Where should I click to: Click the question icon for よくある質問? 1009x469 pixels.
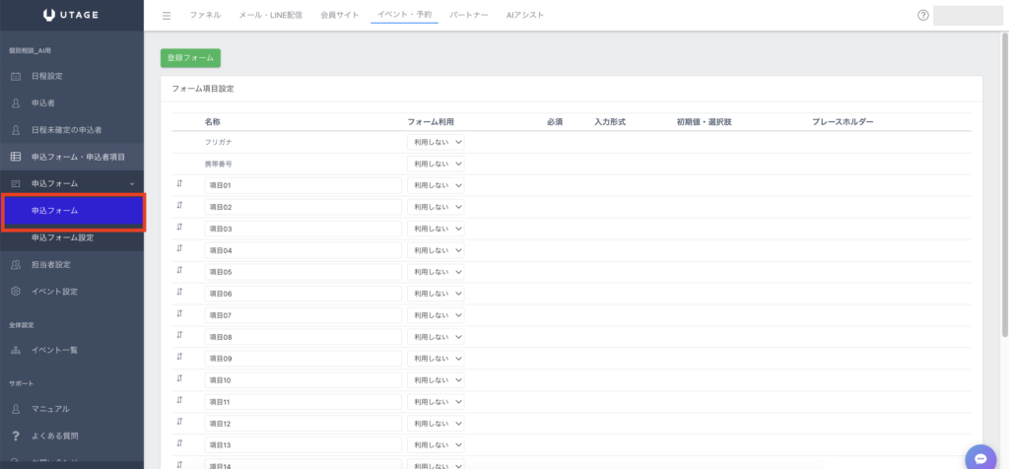pyautogui.click(x=15, y=435)
